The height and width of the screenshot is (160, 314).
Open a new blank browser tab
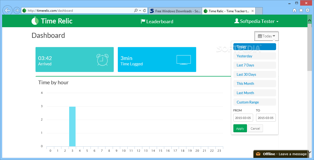pyautogui.click(x=259, y=11)
